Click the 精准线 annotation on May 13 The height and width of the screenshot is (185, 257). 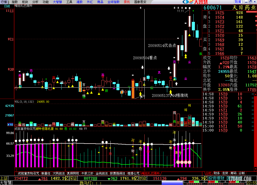[x=170, y=95]
